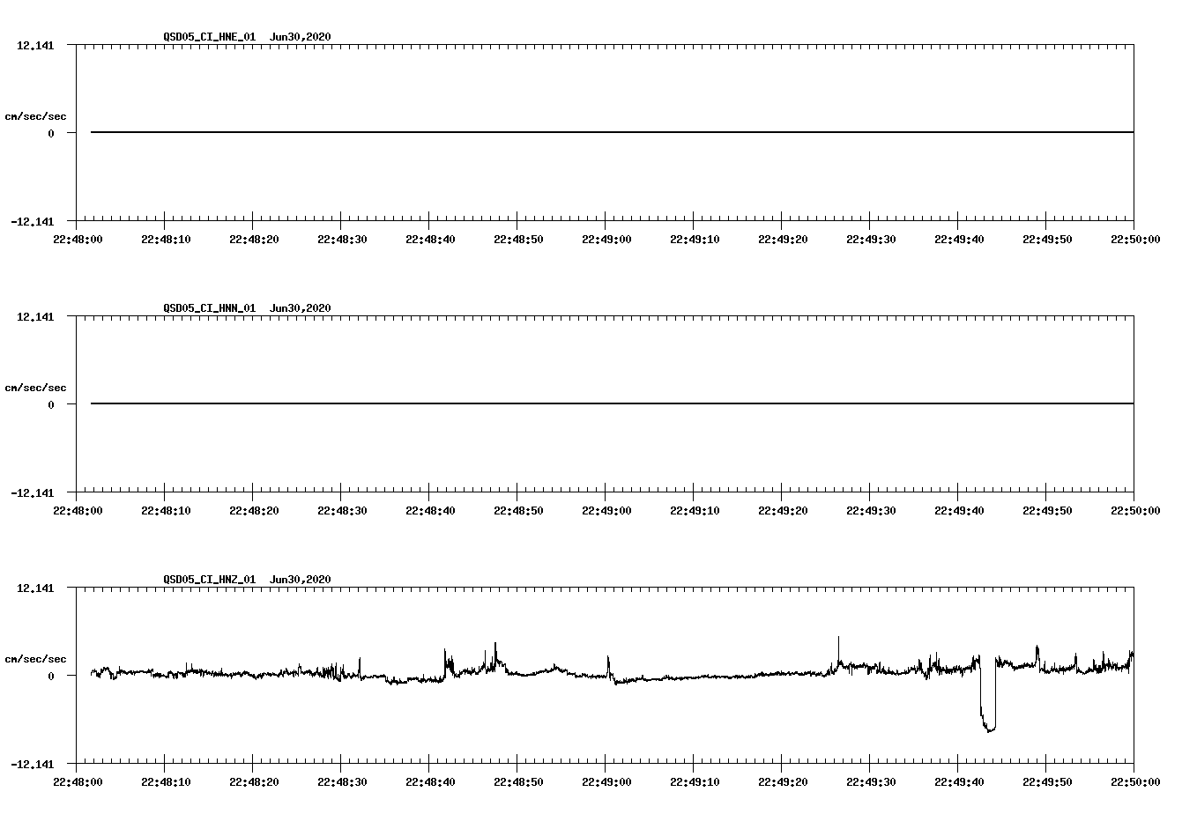The image size is (1197, 814).
Task: Click the 12.141 upper limit of HNZ chart
Action: click(x=35, y=588)
